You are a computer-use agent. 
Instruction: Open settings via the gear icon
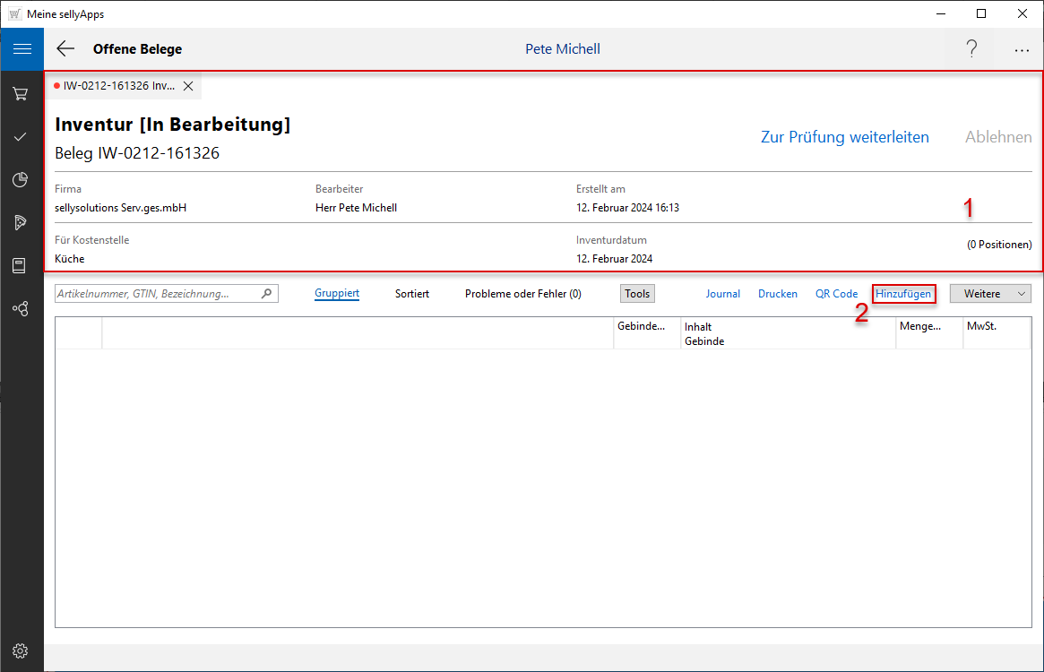coord(21,650)
